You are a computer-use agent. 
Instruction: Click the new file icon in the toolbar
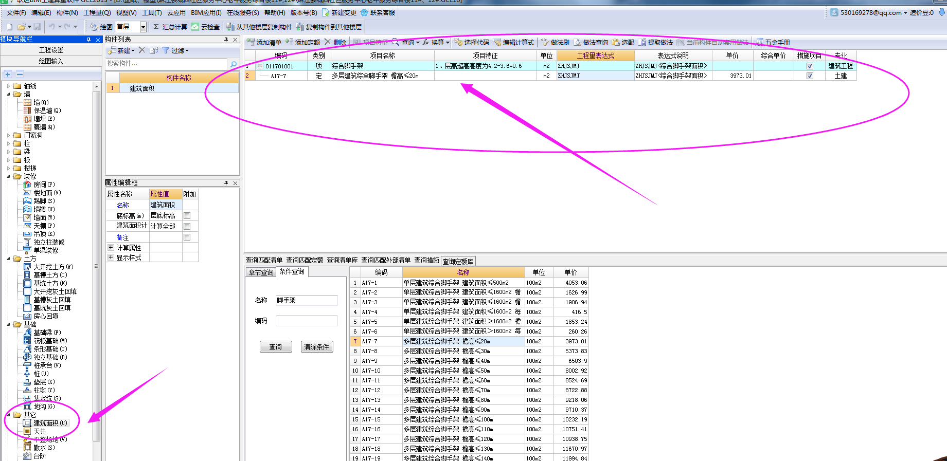(x=9, y=27)
